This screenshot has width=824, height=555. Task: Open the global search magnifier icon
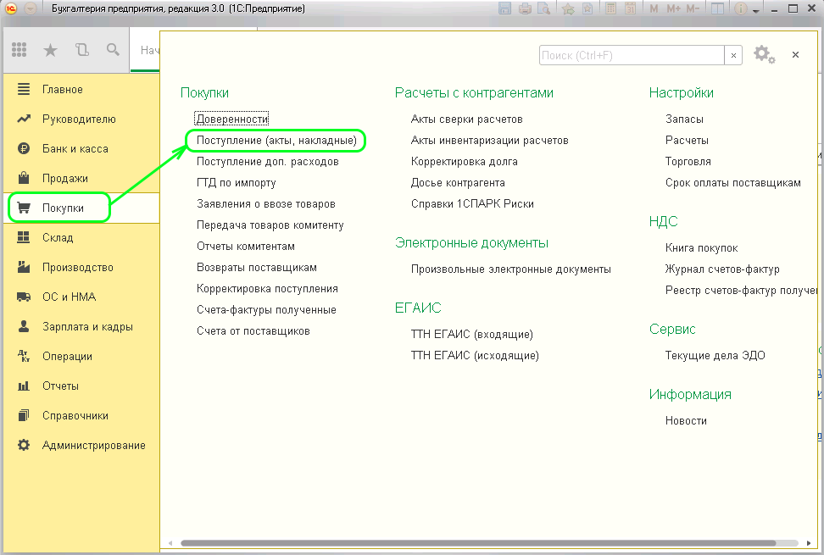pos(113,50)
